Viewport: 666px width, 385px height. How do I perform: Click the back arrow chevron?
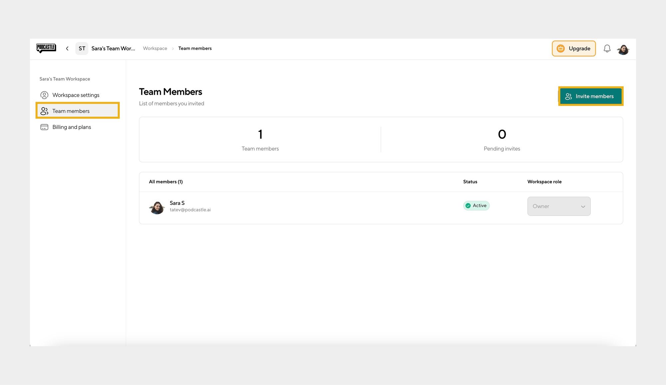67,48
